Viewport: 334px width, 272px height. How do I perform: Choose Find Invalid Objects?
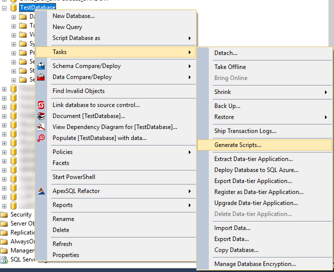pos(116,91)
